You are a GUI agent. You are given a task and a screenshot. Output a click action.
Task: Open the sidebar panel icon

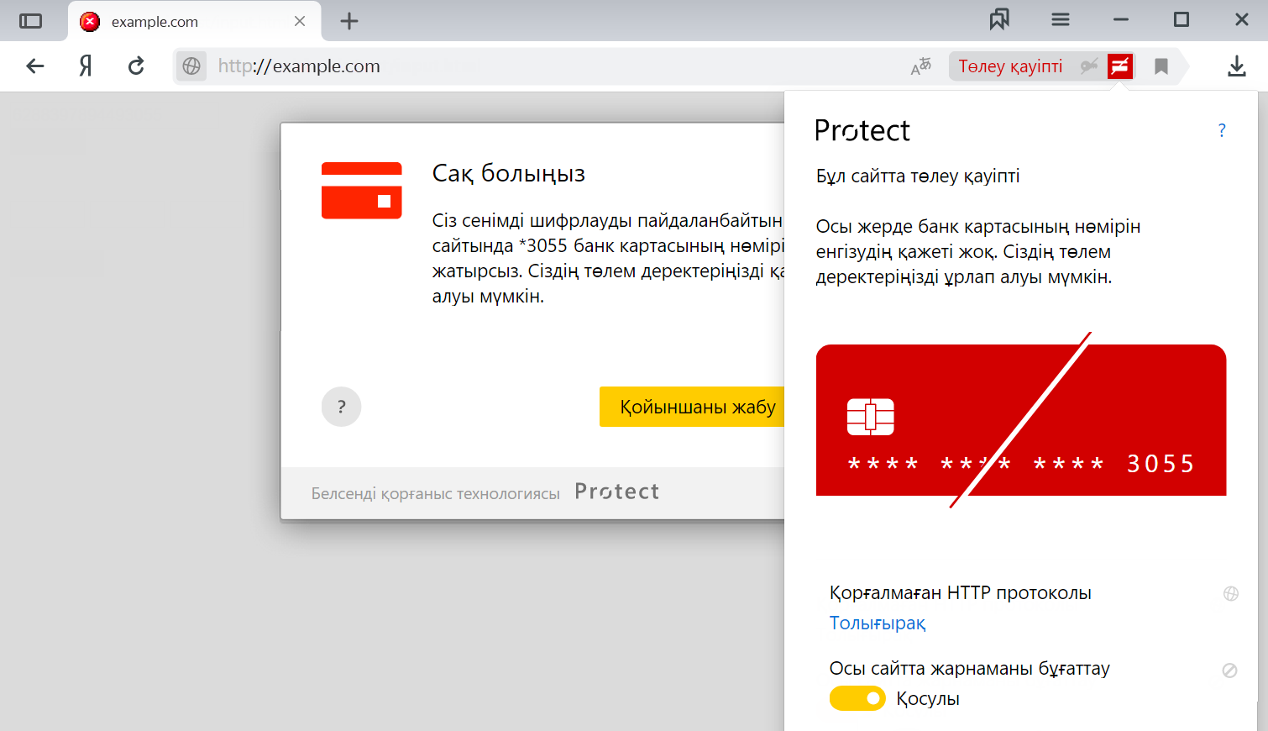pyautogui.click(x=30, y=21)
